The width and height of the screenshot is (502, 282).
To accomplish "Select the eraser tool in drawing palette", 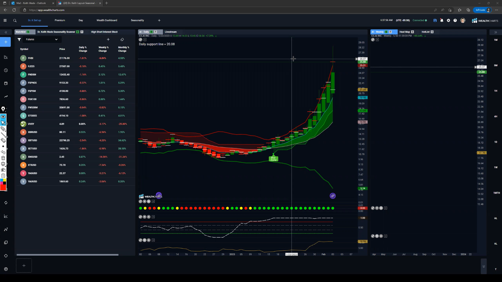I will [x=3, y=140].
